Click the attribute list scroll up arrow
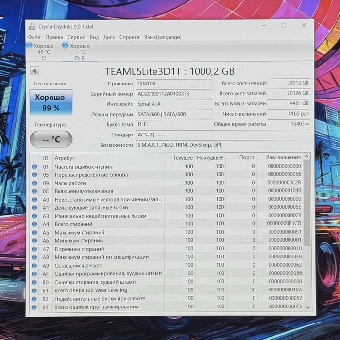 tap(306, 156)
